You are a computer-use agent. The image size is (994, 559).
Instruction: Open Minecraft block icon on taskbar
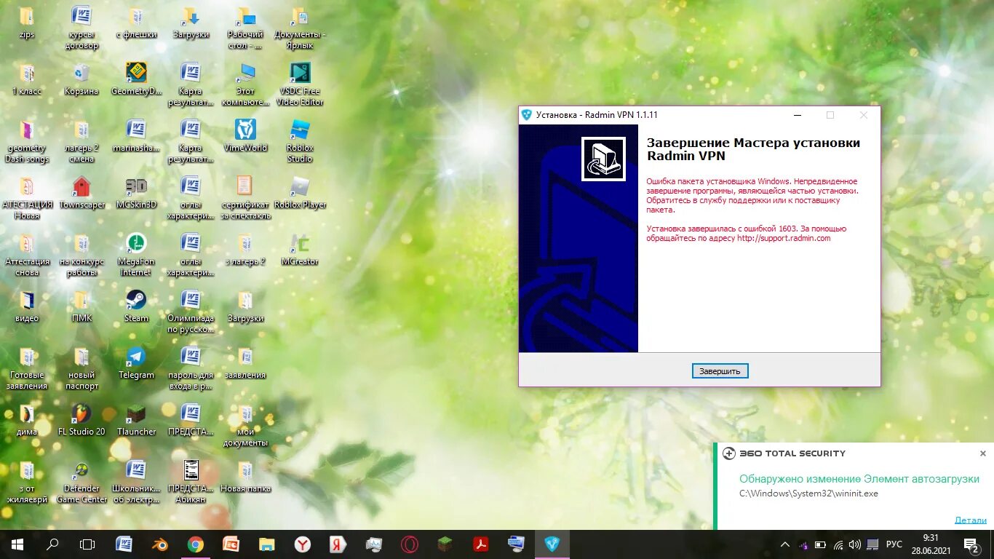tap(445, 544)
